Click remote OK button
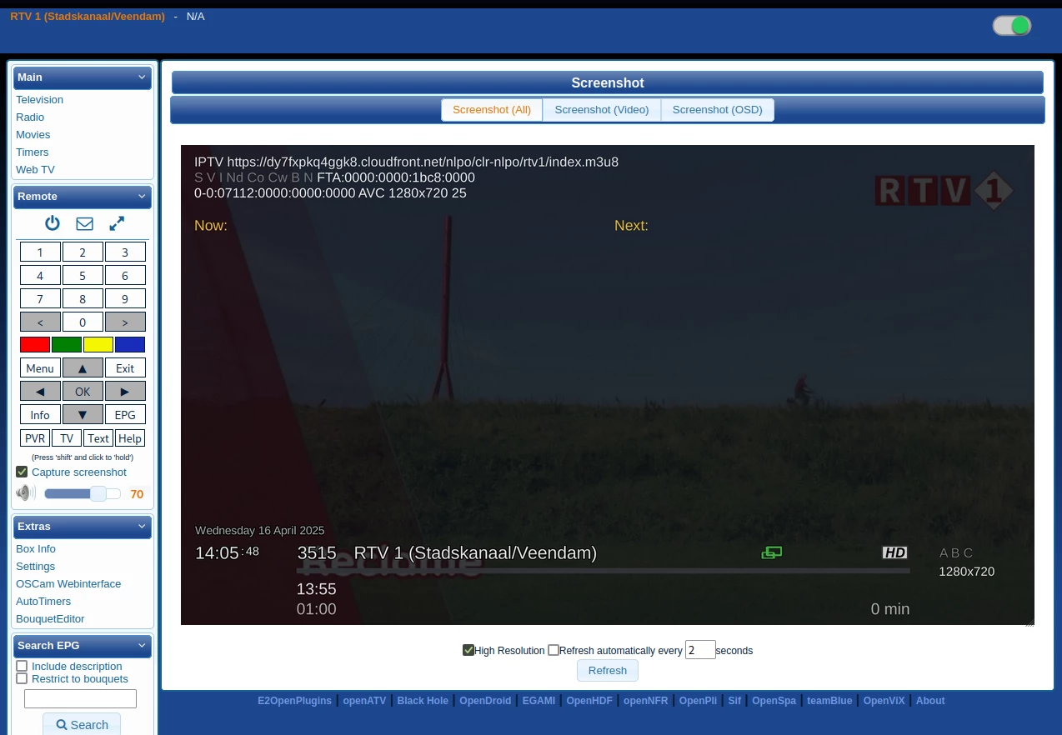 (83, 391)
